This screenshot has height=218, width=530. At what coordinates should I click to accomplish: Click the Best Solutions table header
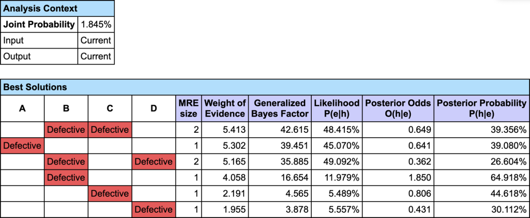point(265,87)
